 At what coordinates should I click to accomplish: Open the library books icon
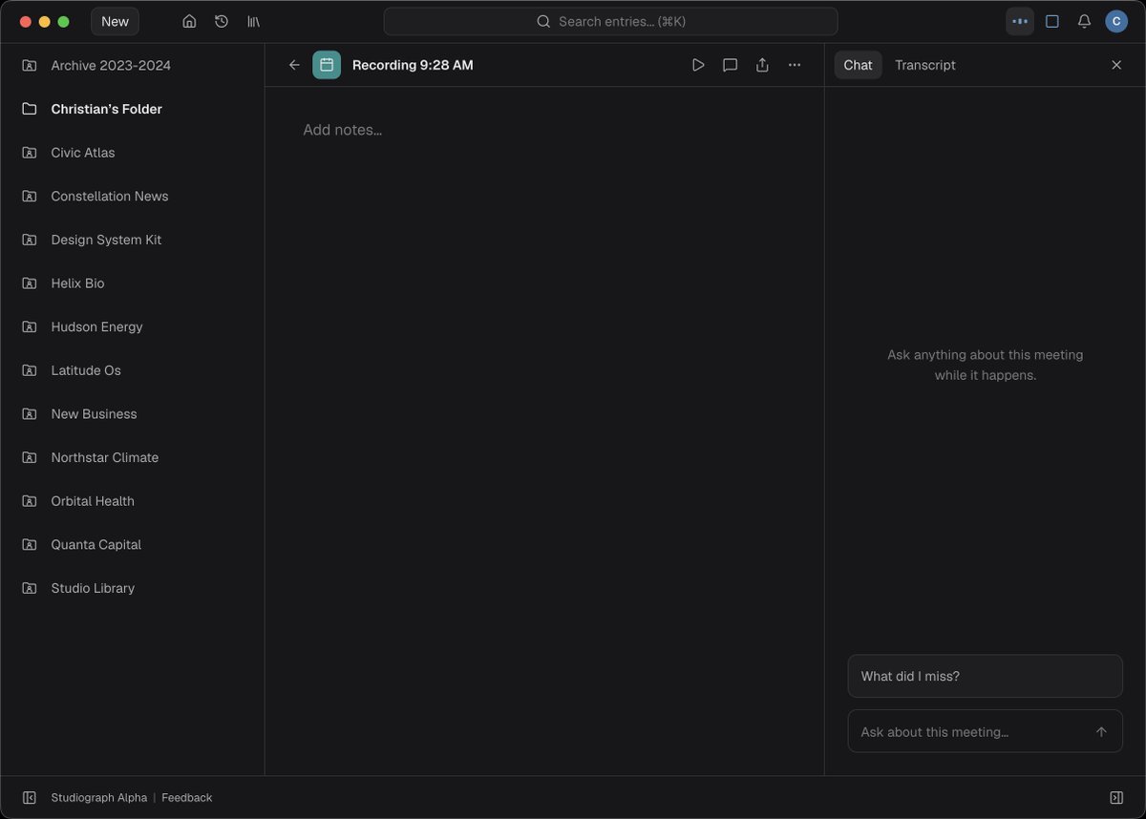pyautogui.click(x=253, y=21)
